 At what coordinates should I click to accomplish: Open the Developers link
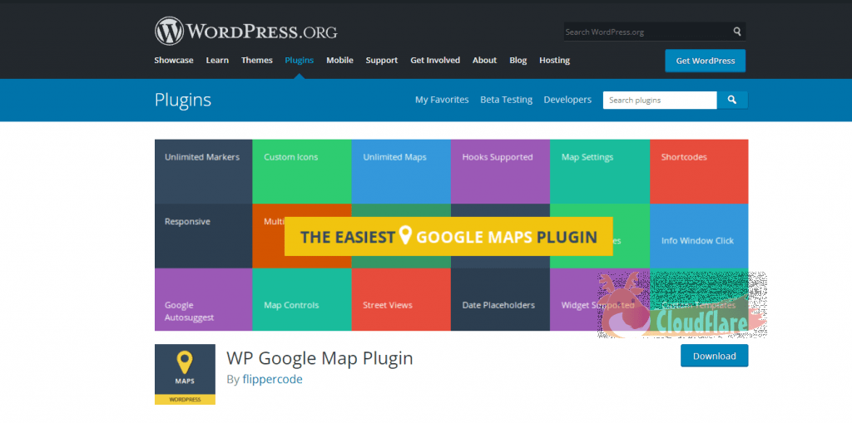[x=567, y=100]
